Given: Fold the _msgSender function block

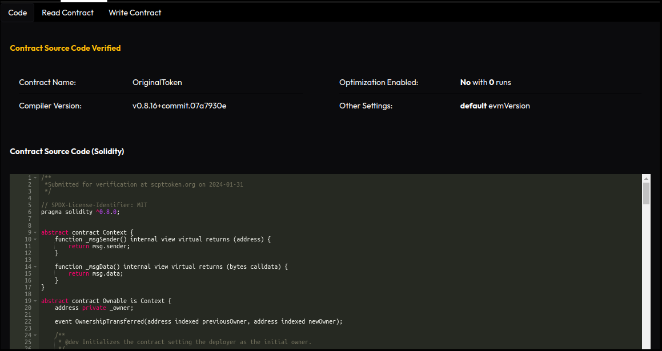Looking at the screenshot, I should click(x=35, y=240).
